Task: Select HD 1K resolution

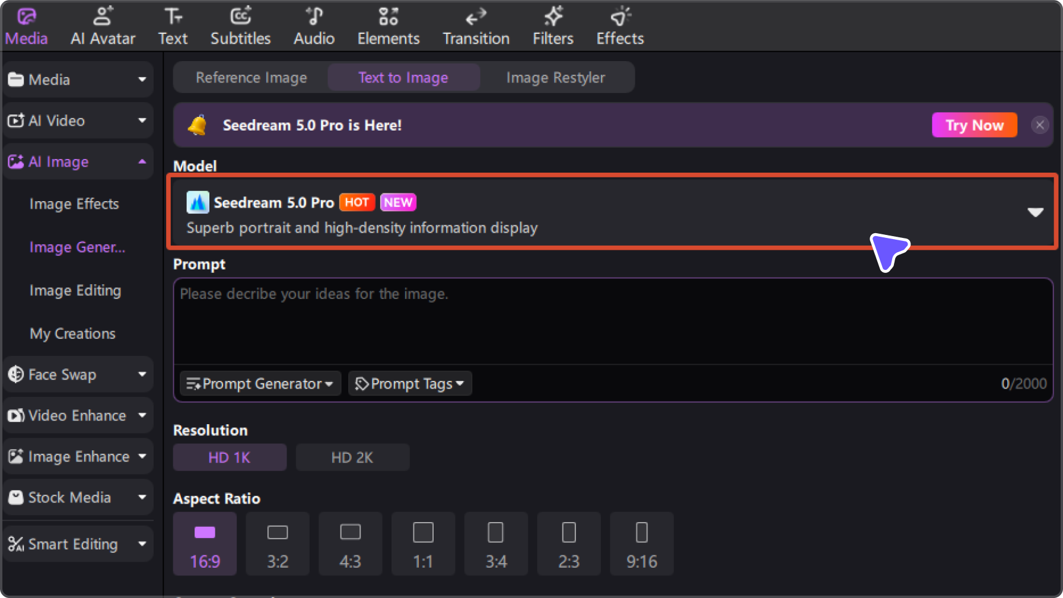Action: pos(230,457)
